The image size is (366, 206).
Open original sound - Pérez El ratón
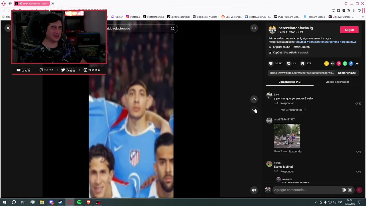[291, 47]
